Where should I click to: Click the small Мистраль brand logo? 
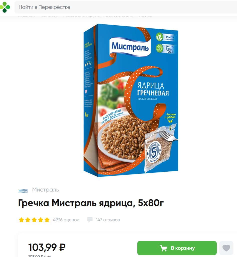pyautogui.click(x=23, y=191)
